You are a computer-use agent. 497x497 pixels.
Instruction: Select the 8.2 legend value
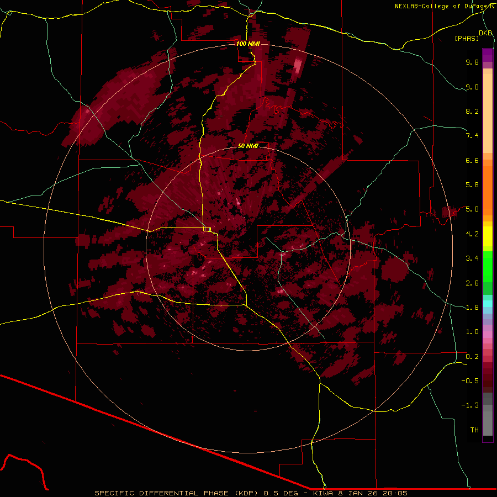pyautogui.click(x=472, y=111)
